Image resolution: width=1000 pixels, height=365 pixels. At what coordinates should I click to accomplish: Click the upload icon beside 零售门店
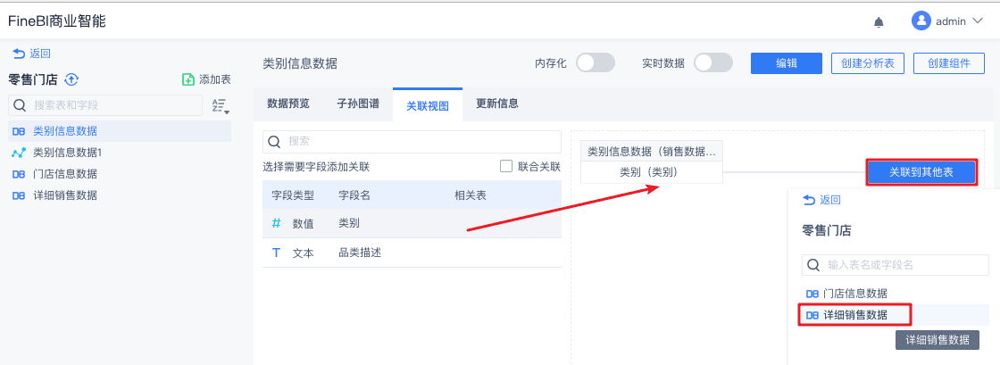click(72, 79)
